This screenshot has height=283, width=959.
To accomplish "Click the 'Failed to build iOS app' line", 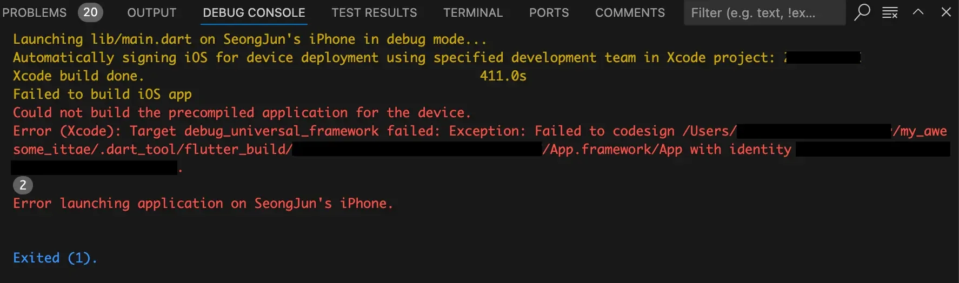I will [102, 94].
